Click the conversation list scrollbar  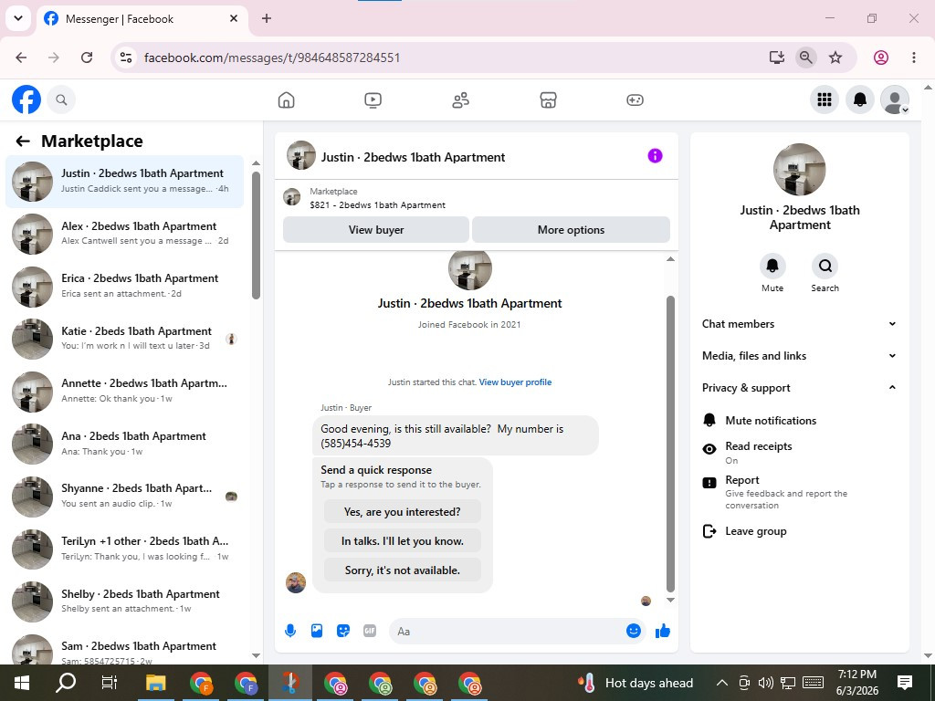[256, 235]
